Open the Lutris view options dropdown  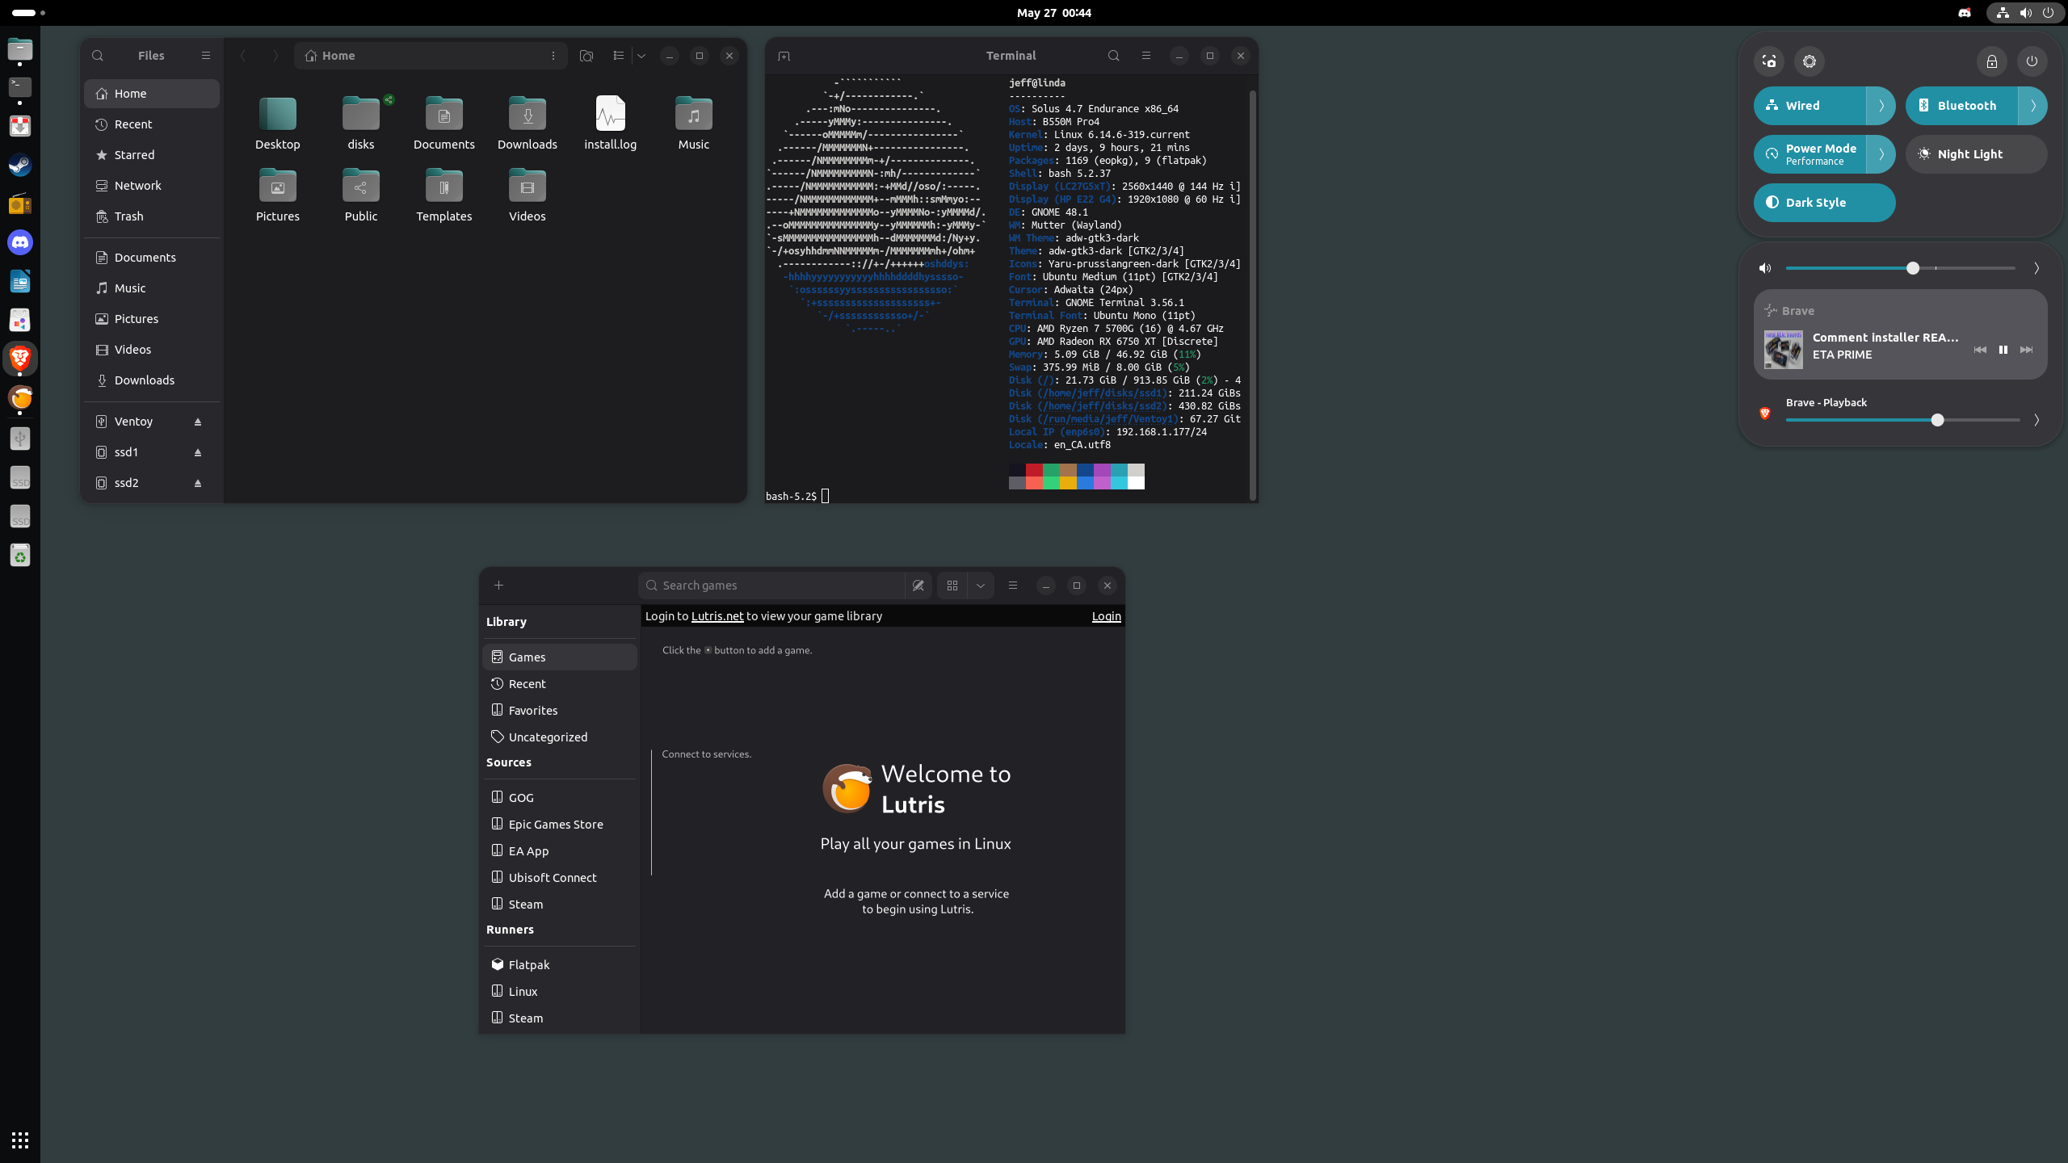click(981, 586)
